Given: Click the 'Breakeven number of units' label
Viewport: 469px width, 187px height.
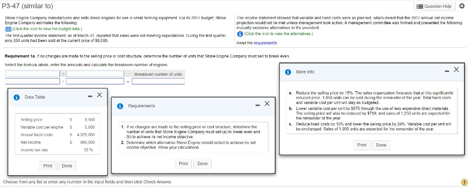Looking at the screenshot, I should (x=158, y=74).
